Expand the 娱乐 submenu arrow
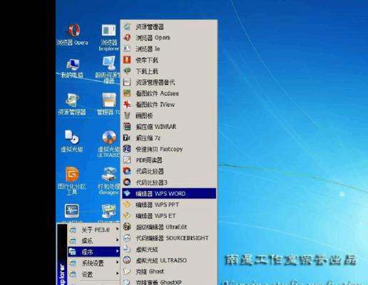368x285 pixels. click(x=117, y=240)
